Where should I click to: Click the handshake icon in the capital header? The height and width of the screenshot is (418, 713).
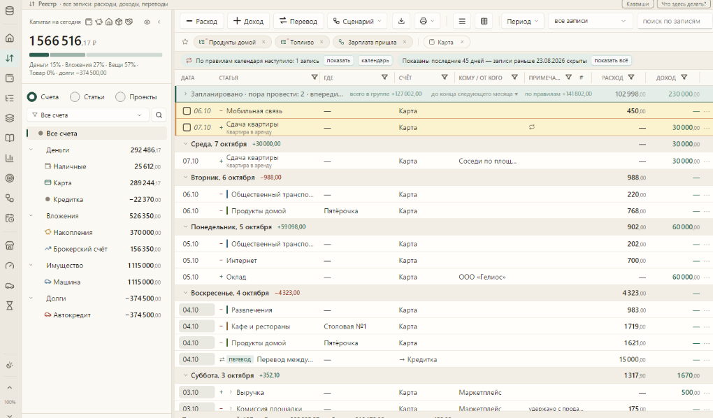click(129, 22)
